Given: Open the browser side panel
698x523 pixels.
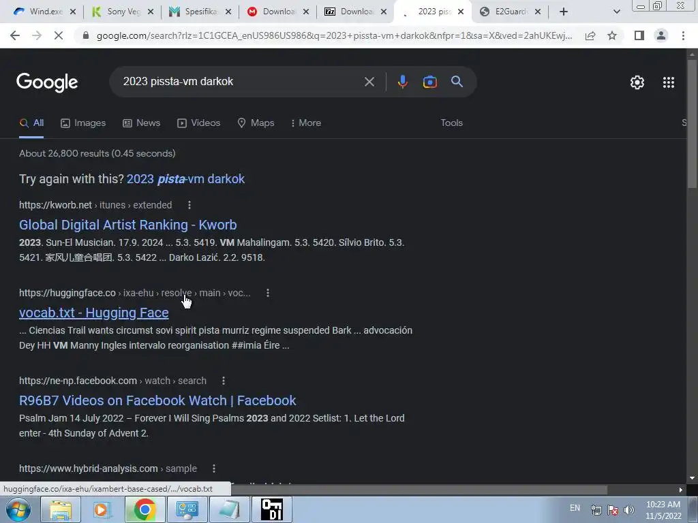Looking at the screenshot, I should click(x=639, y=35).
